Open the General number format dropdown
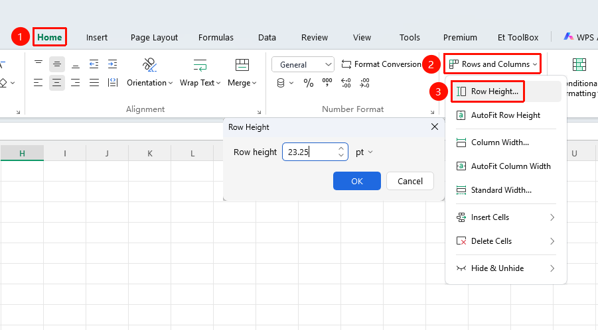The width and height of the screenshot is (598, 330). [x=303, y=65]
